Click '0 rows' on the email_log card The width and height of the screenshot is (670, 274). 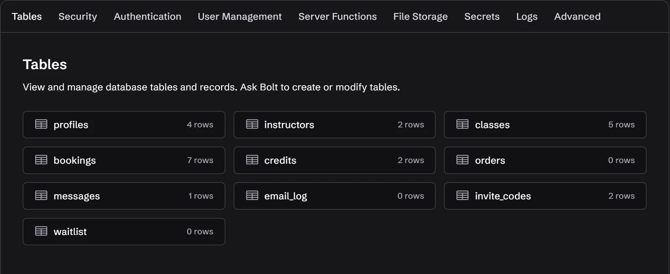click(x=411, y=195)
